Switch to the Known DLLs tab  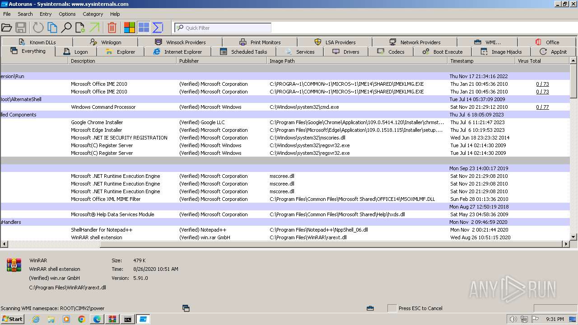37,42
